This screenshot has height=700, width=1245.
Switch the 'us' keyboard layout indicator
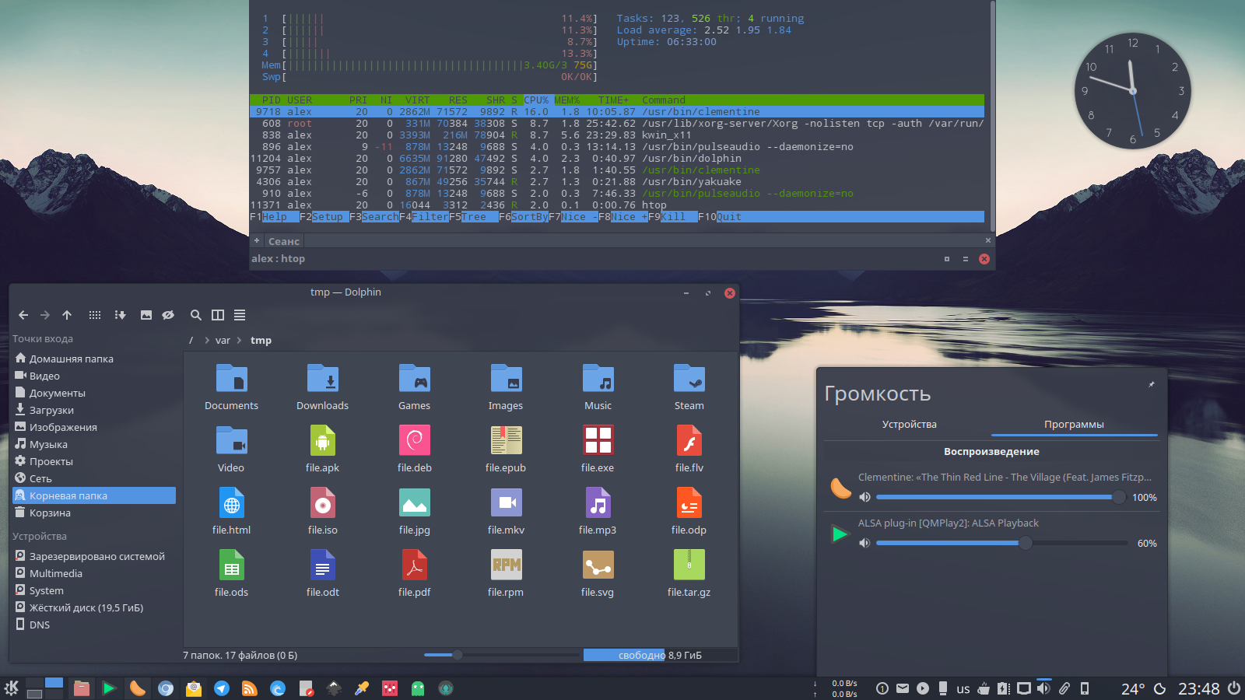[963, 689]
